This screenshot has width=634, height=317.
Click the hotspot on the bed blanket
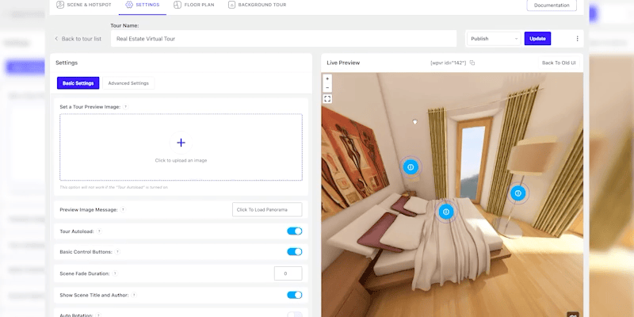[x=446, y=212]
